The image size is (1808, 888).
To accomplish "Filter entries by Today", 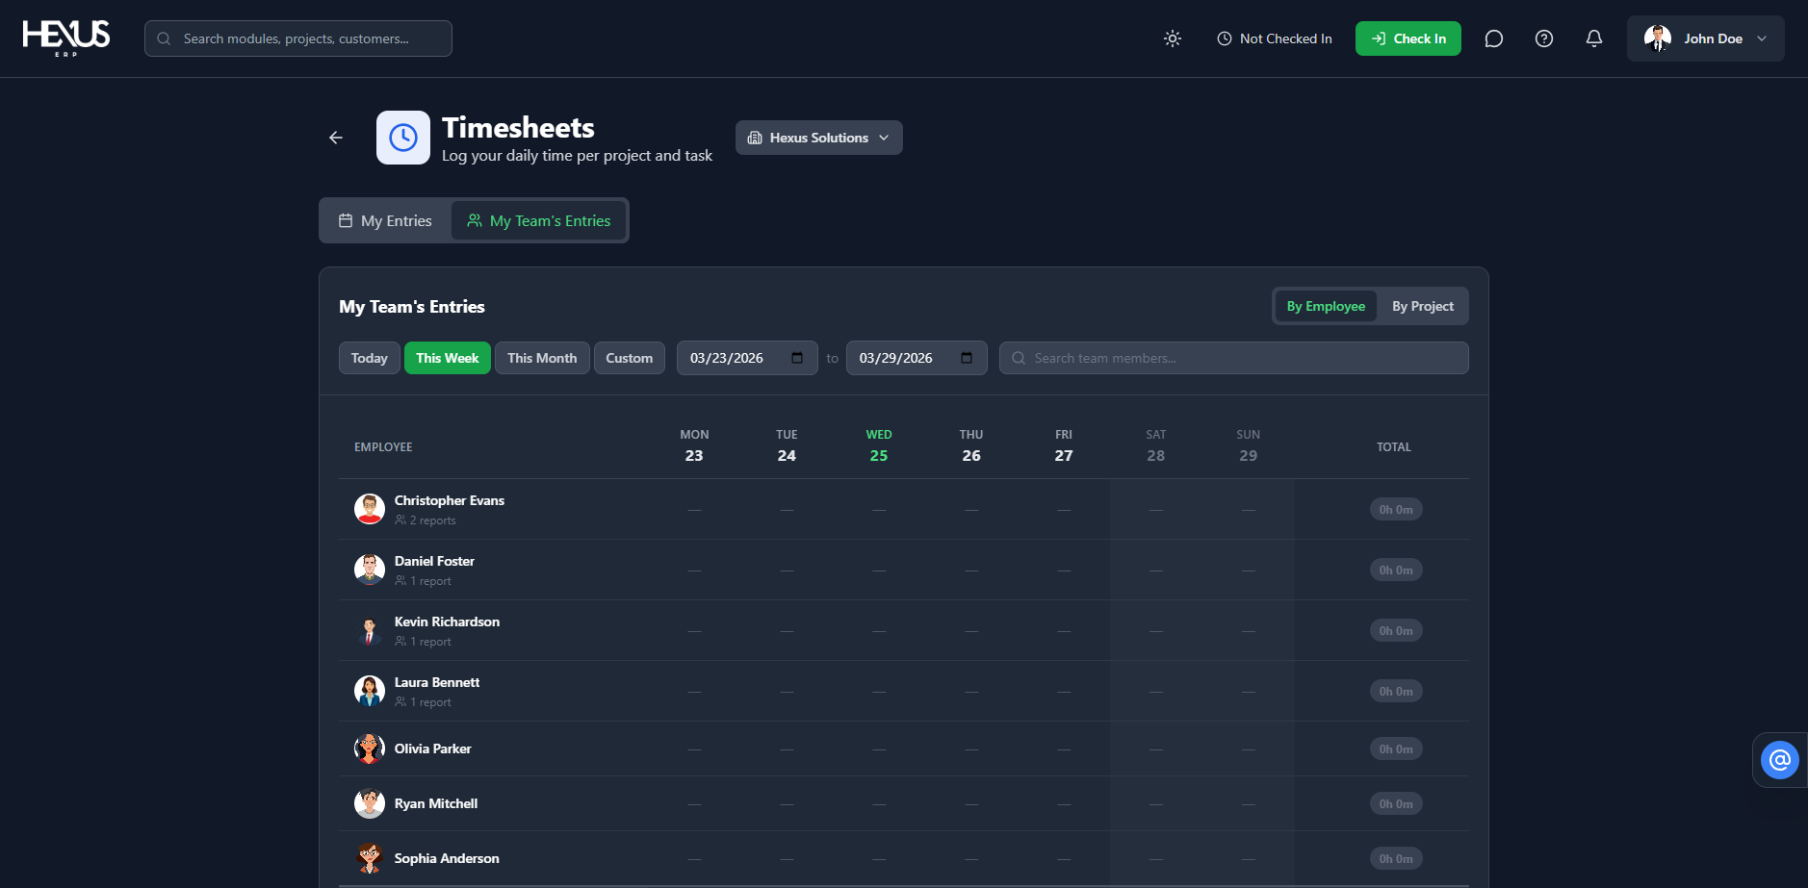I will (x=370, y=358).
